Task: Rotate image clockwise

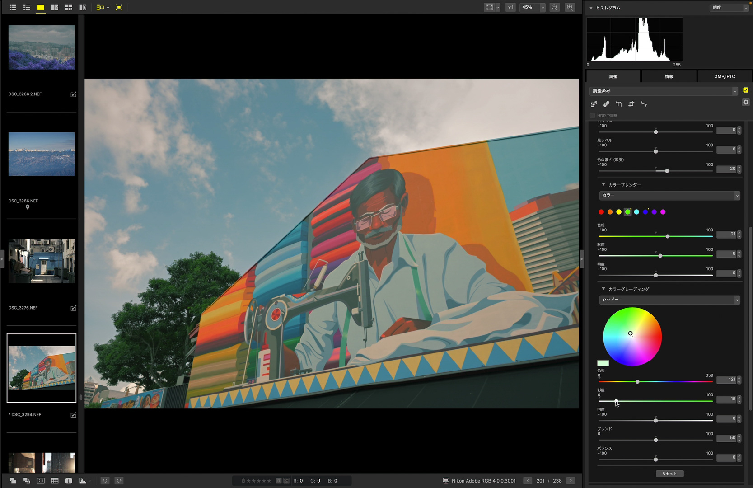Action: (119, 481)
